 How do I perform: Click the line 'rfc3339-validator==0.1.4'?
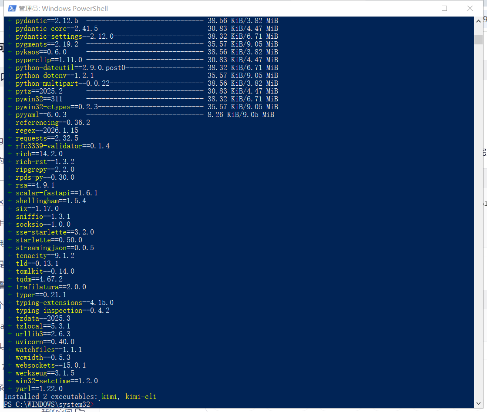point(62,146)
